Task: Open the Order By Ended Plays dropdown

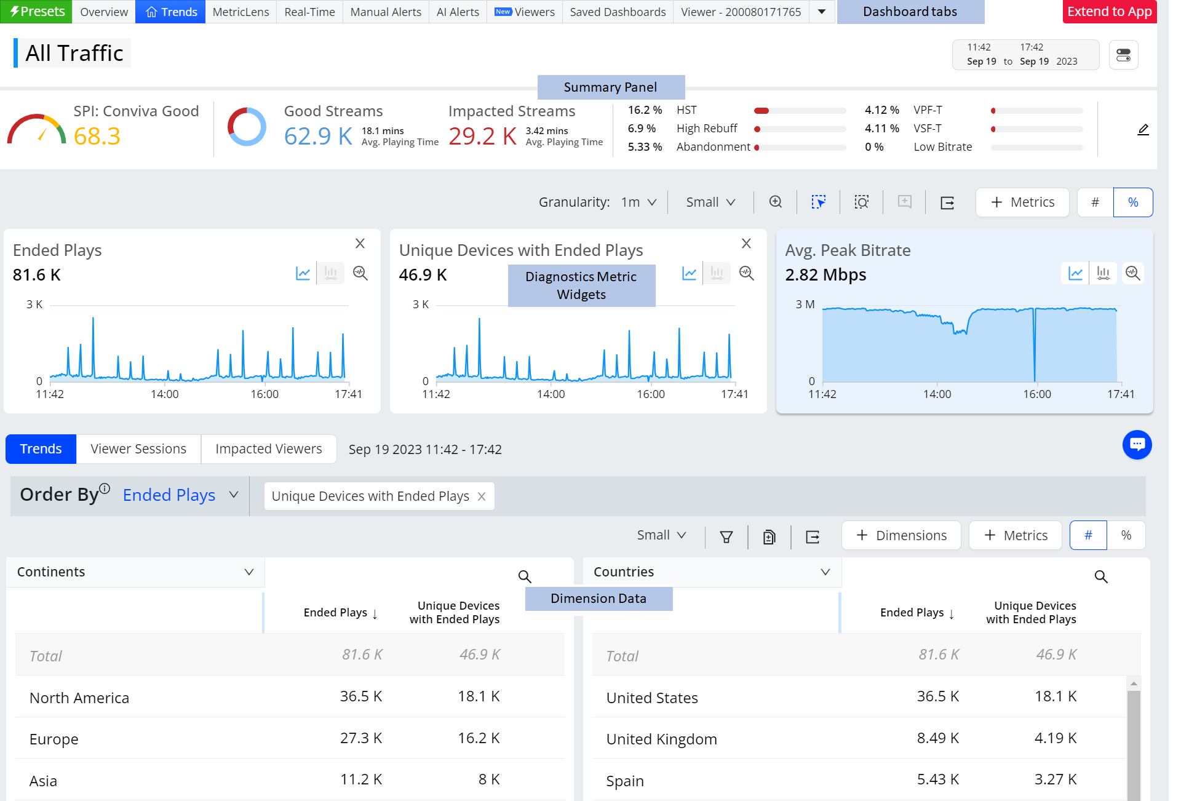Action: click(x=180, y=495)
